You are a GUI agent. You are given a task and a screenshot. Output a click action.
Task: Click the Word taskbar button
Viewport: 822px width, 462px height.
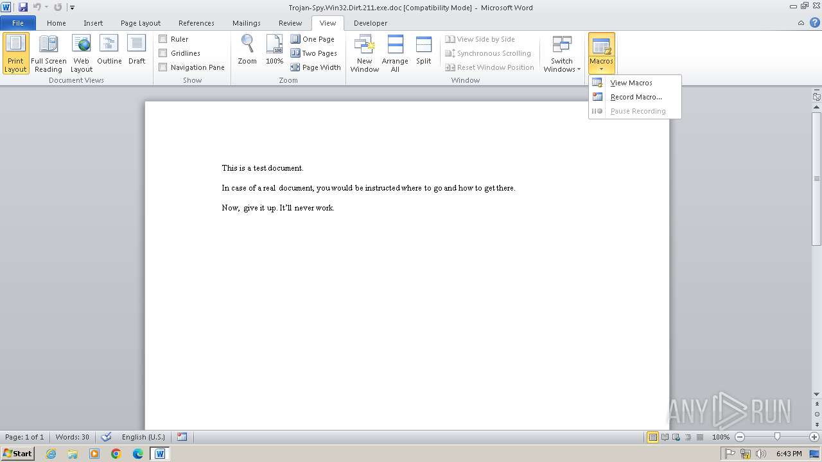[x=160, y=454]
